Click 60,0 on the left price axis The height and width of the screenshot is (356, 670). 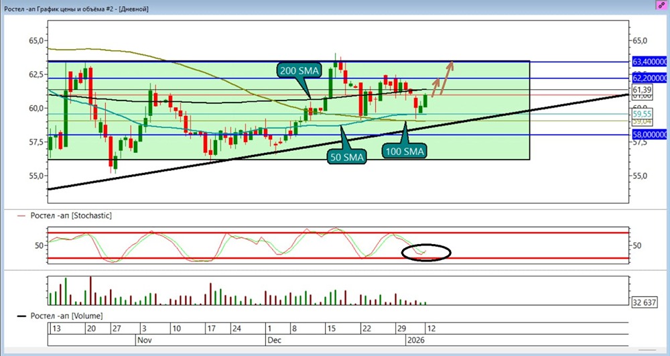[36, 108]
